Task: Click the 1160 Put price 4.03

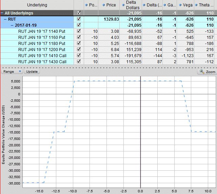Action: (x=115, y=38)
